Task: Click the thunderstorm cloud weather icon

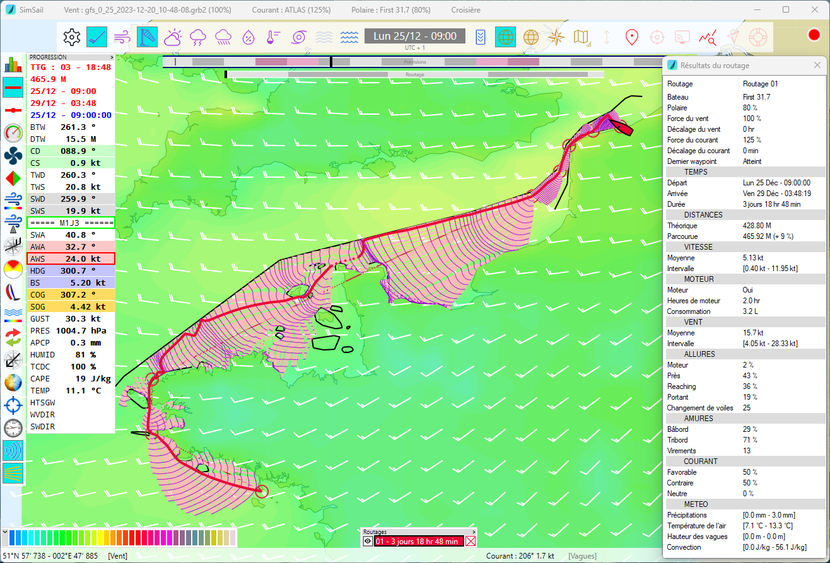Action: [x=198, y=37]
